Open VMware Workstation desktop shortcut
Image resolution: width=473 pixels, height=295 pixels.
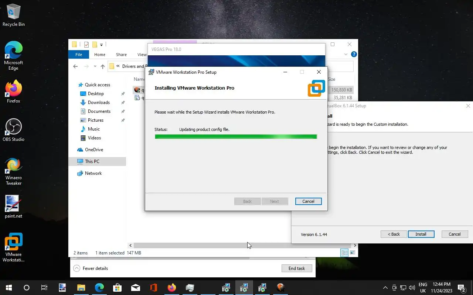pos(14,247)
